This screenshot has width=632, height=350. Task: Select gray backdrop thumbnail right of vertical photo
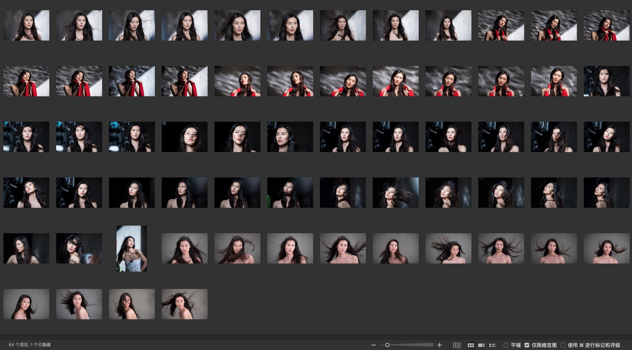coord(184,248)
